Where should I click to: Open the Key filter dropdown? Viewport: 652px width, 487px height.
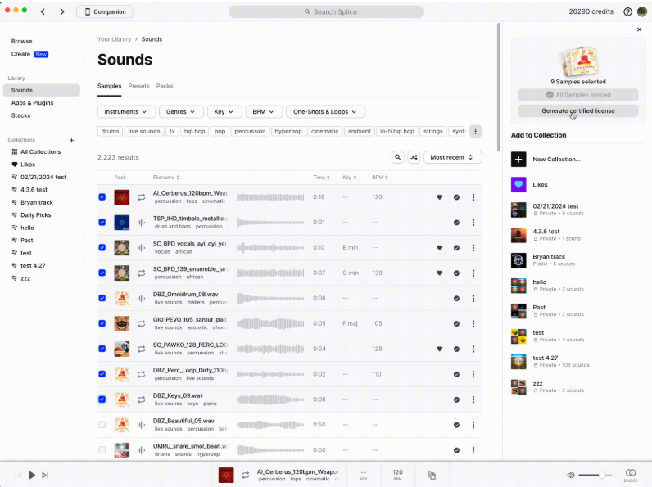tap(224, 112)
